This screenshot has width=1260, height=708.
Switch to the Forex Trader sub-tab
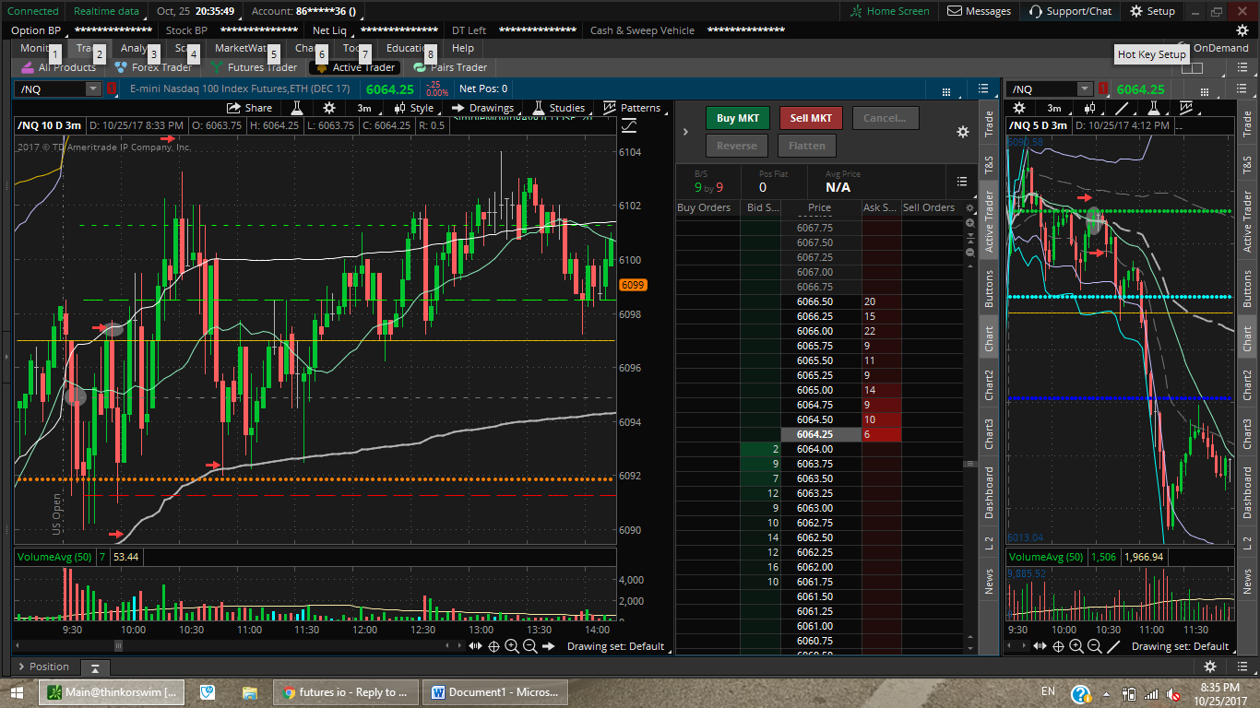click(x=152, y=67)
